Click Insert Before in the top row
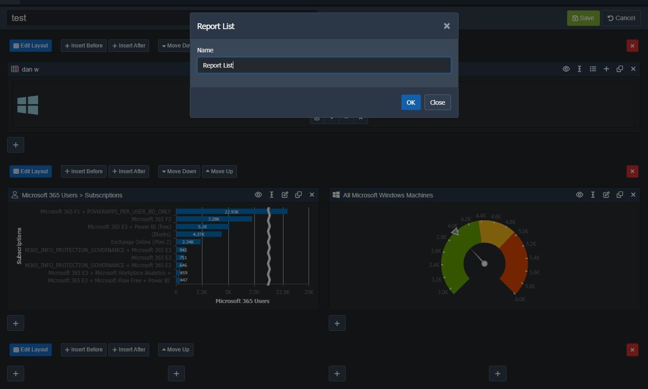Viewport: 648px width, 389px height. click(x=84, y=46)
